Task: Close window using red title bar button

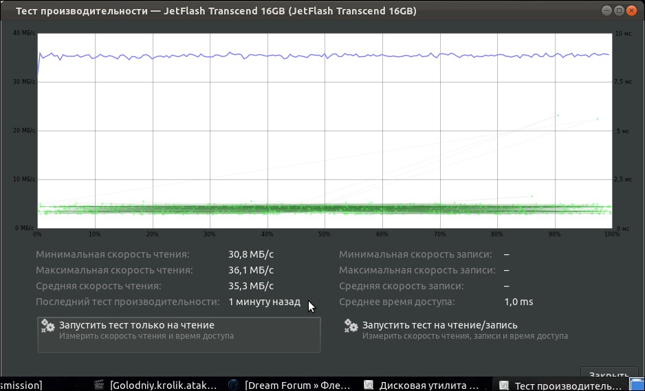Action: [631, 11]
